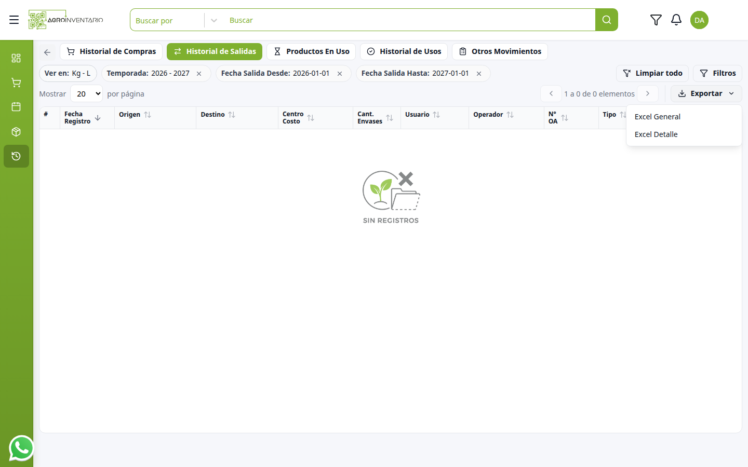Open calendar section in sidebar
This screenshot has height=467, width=748.
[x=16, y=107]
